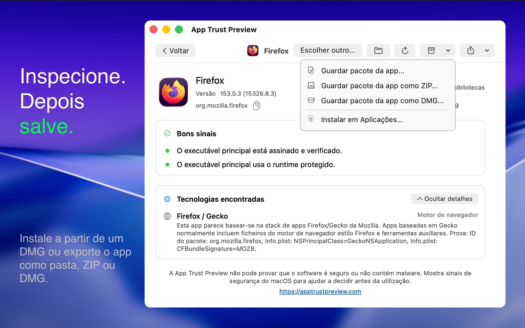Click the Bons sinais heading

(196, 133)
